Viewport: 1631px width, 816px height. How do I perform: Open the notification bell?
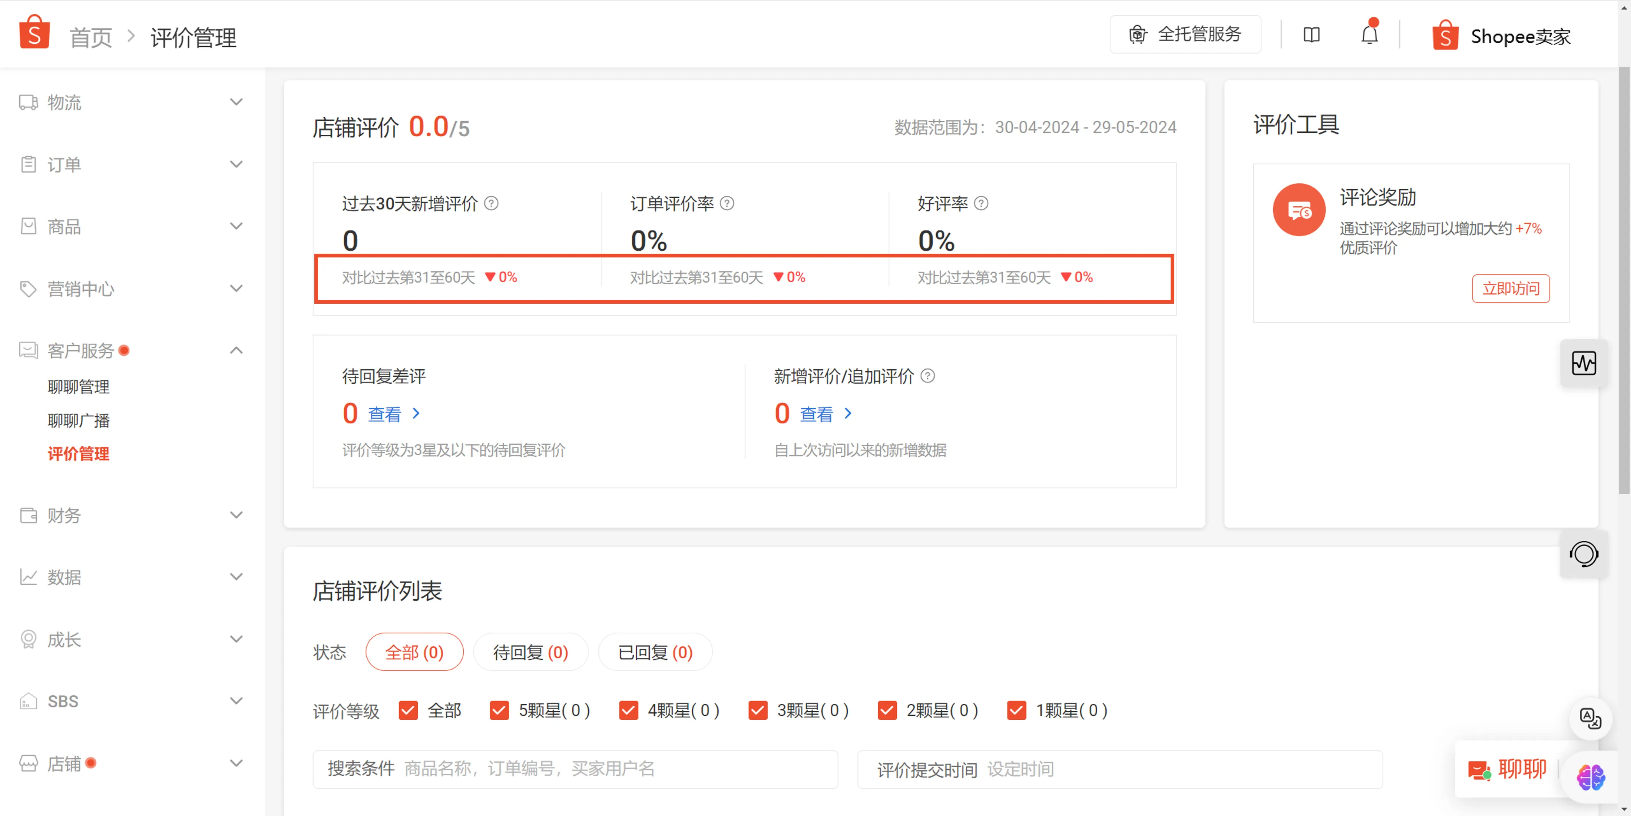(1370, 34)
